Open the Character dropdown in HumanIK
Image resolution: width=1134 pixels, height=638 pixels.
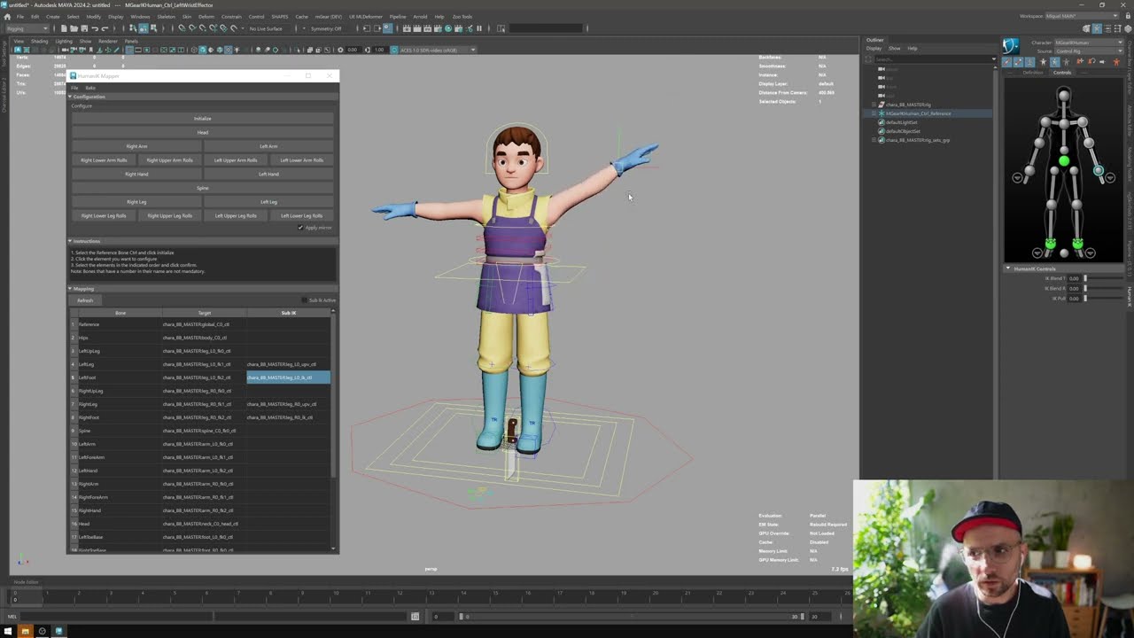tap(1088, 43)
